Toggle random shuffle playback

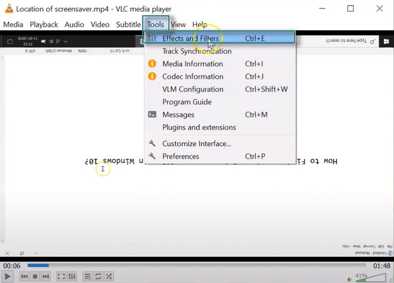(109, 276)
